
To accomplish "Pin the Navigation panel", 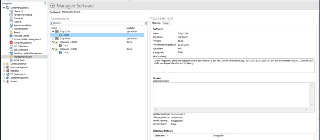I will tap(45, 3).
